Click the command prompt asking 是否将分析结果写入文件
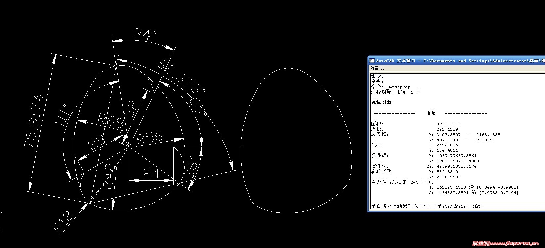 pyautogui.click(x=428, y=206)
